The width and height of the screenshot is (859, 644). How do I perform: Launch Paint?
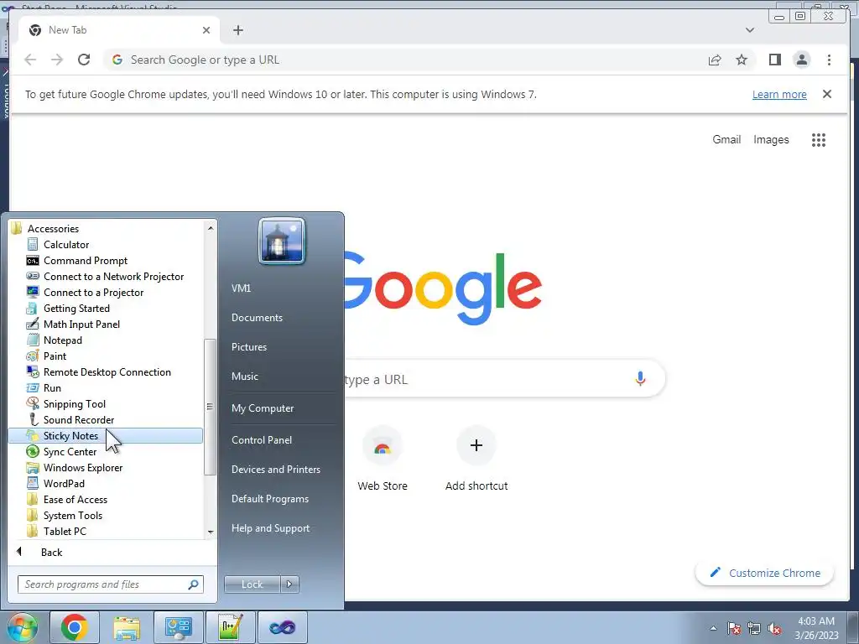pos(55,356)
